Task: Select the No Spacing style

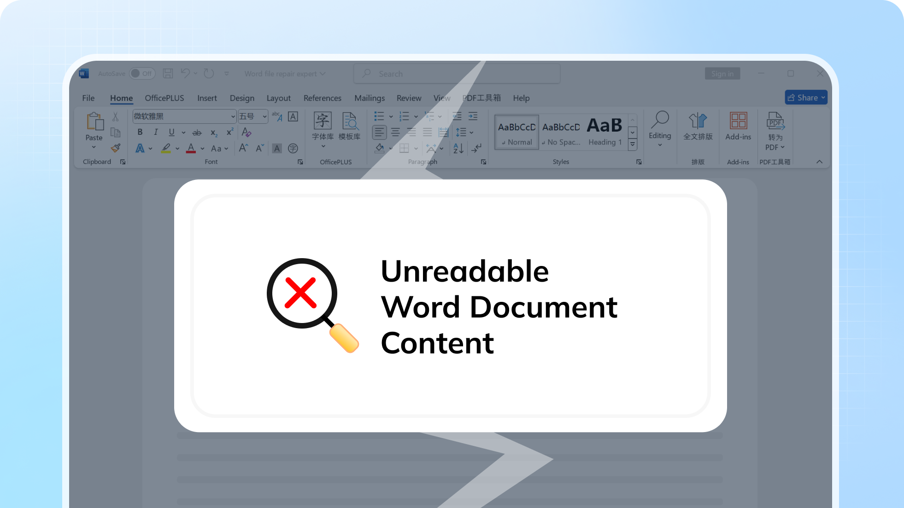Action: coord(561,133)
